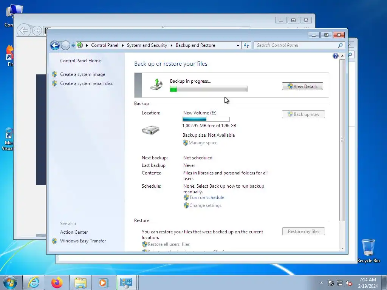Image resolution: width=387 pixels, height=290 pixels.
Task: Open Create a system repair disc
Action: [x=87, y=83]
